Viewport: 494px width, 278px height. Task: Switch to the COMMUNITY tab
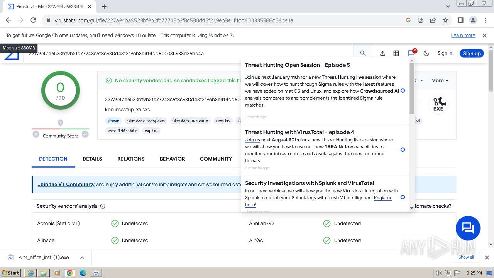216,159
